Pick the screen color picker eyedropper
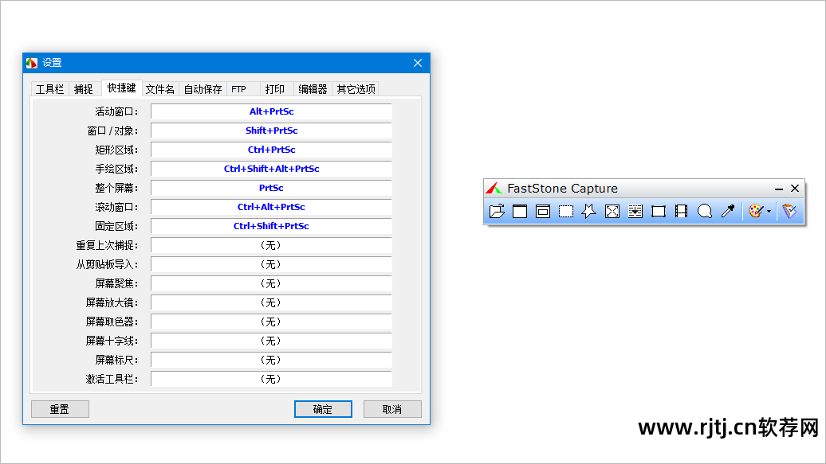The image size is (826, 464). tap(728, 211)
